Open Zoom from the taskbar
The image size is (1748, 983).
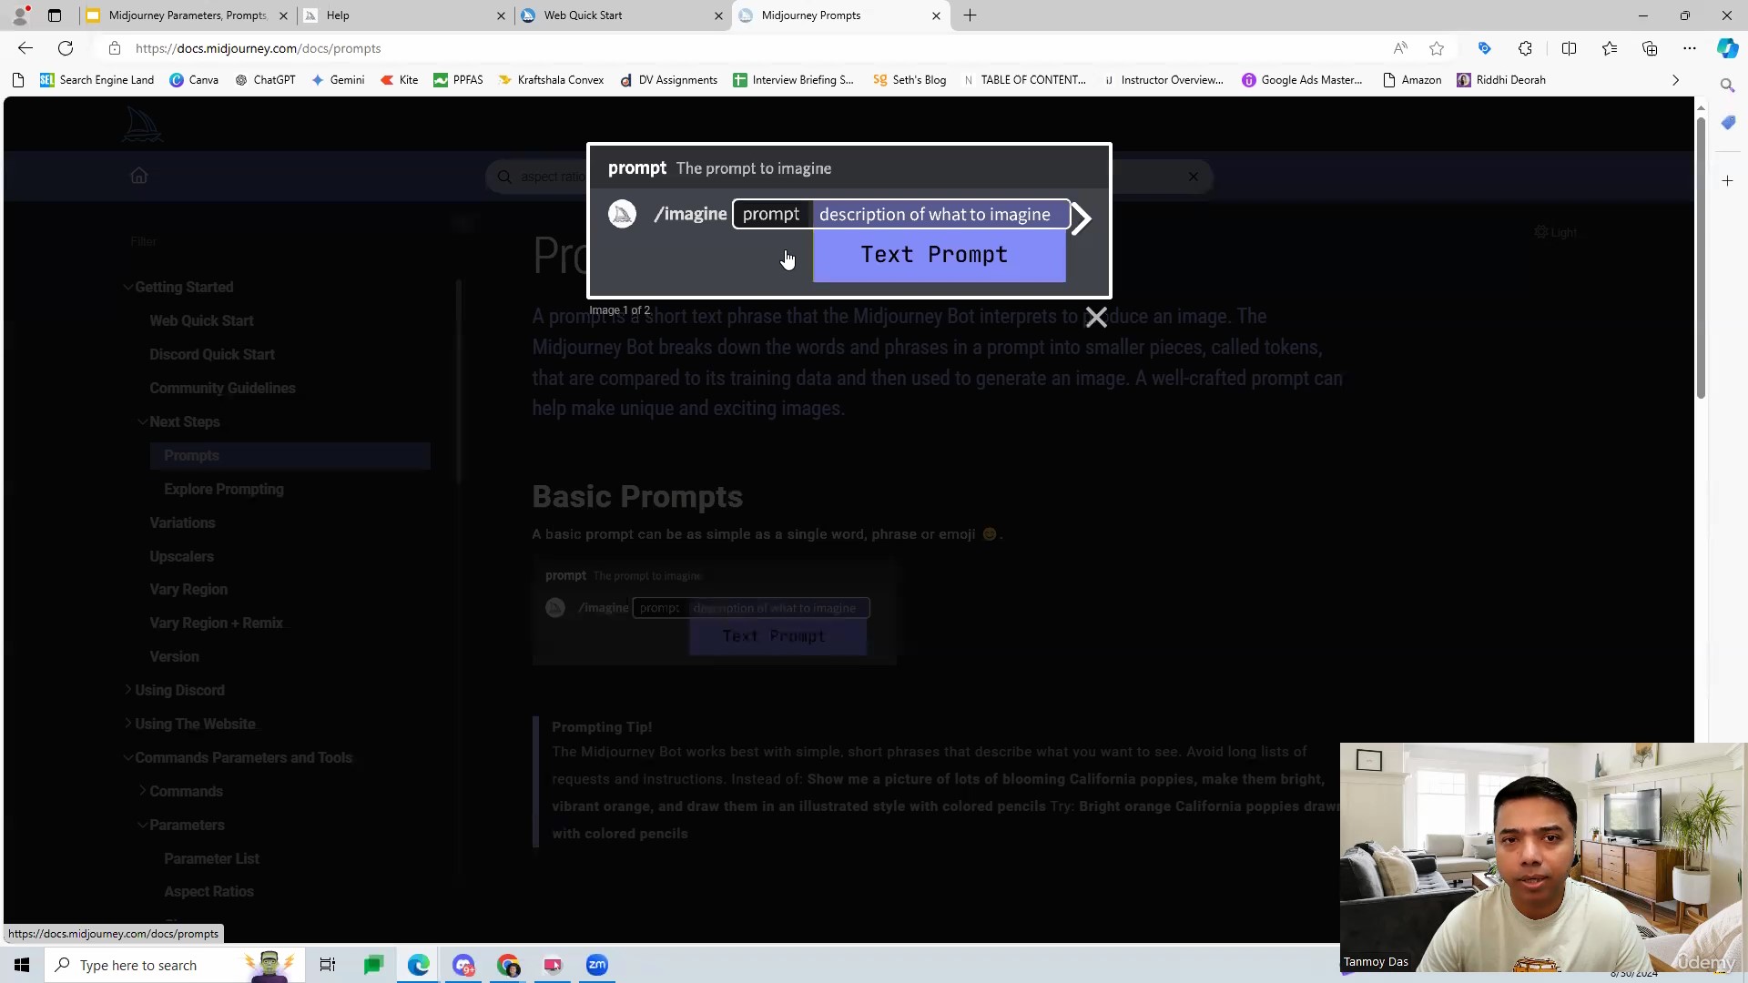(597, 965)
